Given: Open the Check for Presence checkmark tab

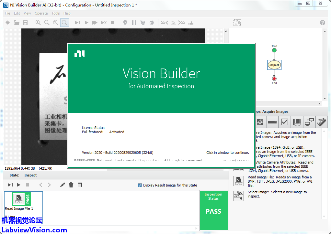Looking at the screenshot, I should 285,122.
